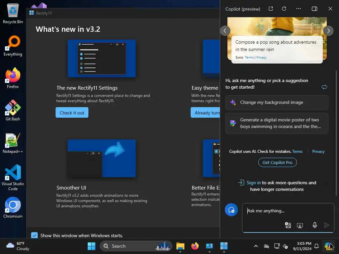Open Everything desktop shortcut

click(13, 46)
